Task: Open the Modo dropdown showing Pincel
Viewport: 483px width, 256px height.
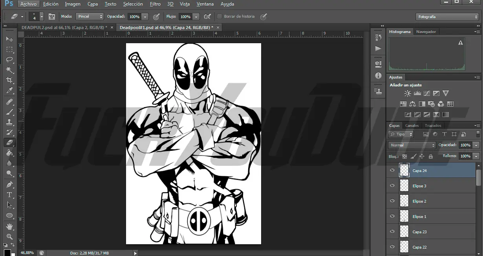Action: coord(90,16)
